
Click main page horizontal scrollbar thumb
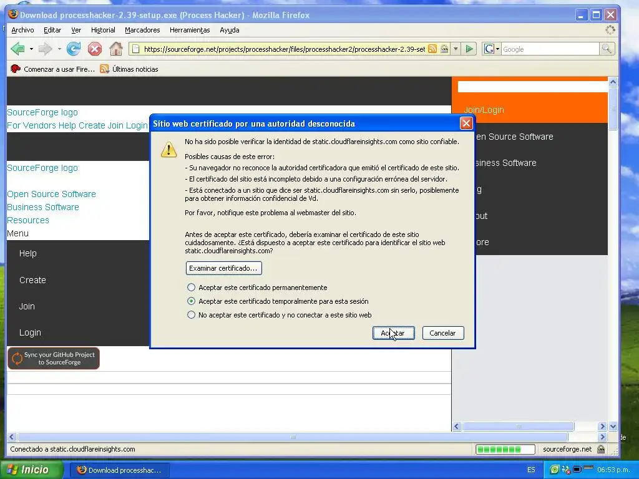click(x=293, y=437)
